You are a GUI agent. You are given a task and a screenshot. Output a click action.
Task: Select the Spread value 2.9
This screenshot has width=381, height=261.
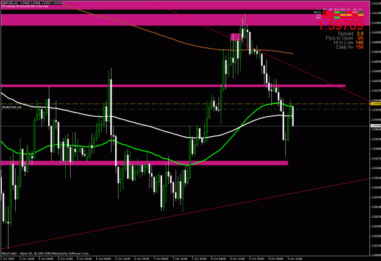[x=360, y=33]
